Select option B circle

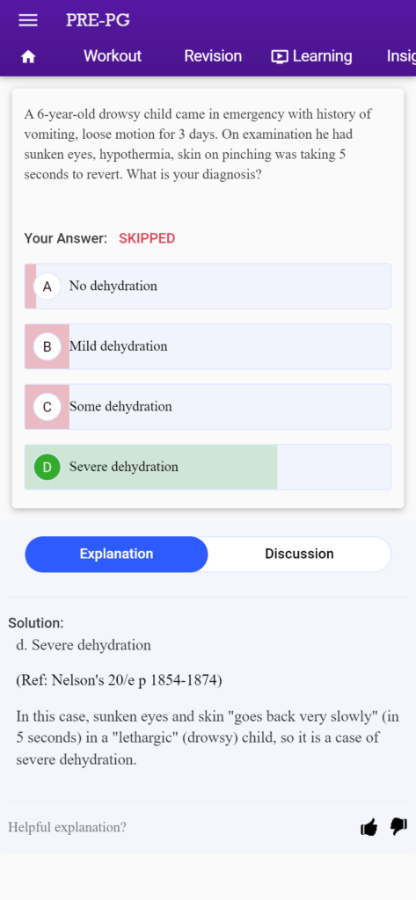(x=47, y=346)
